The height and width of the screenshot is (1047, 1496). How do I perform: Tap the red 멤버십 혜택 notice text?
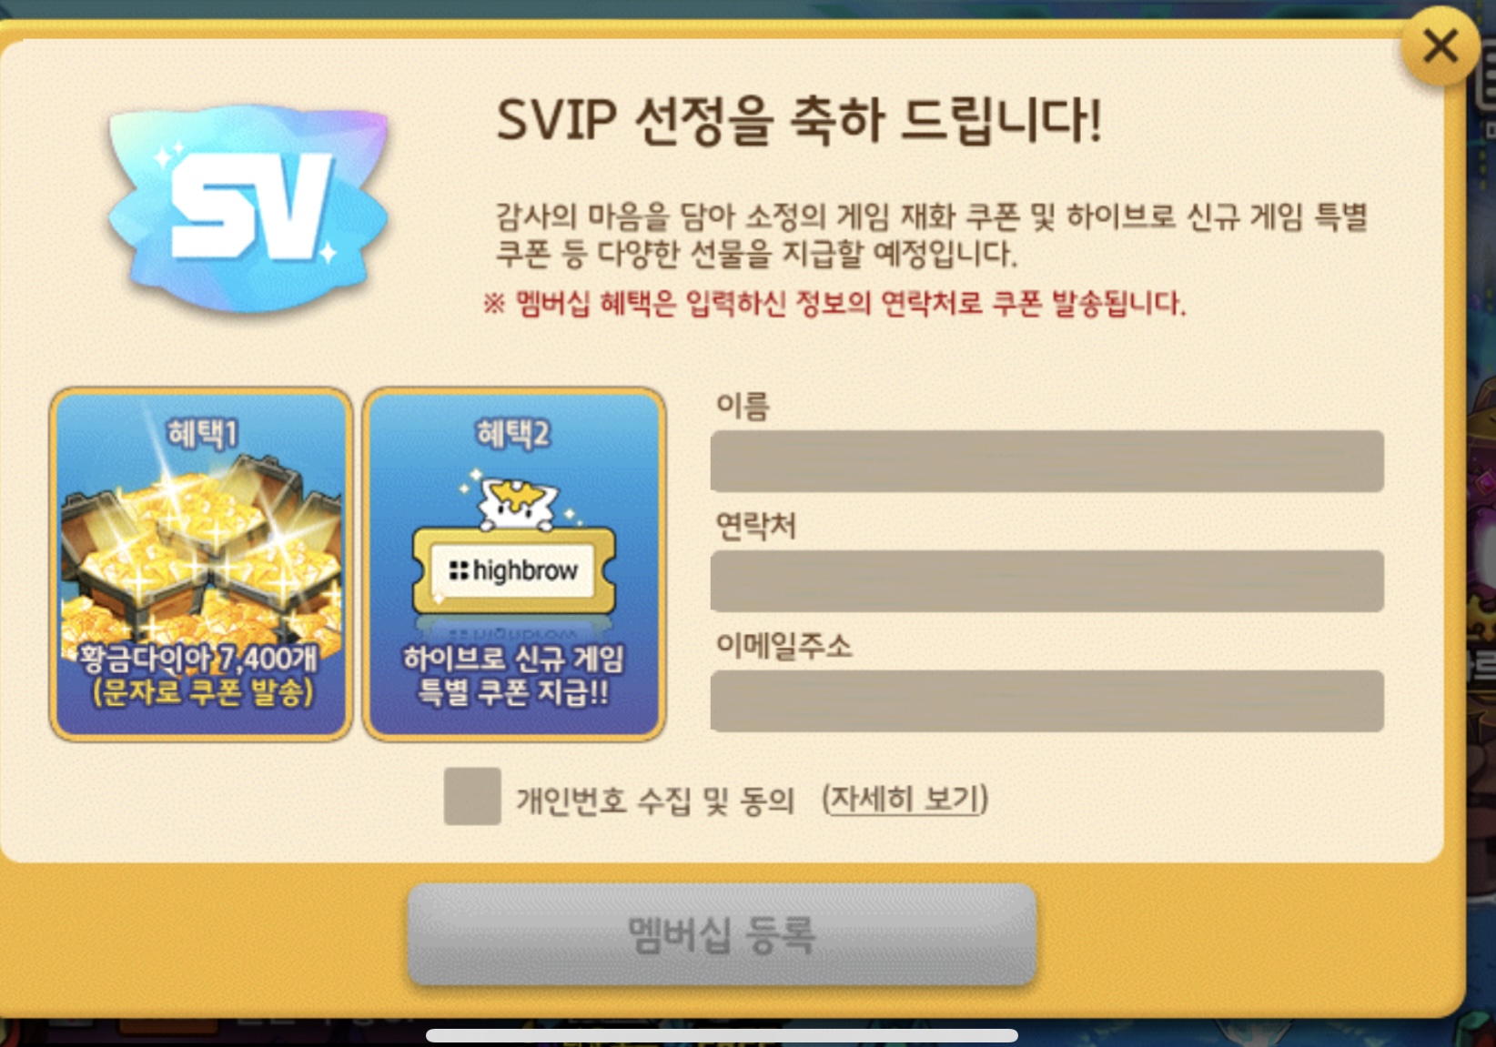pyautogui.click(x=834, y=303)
